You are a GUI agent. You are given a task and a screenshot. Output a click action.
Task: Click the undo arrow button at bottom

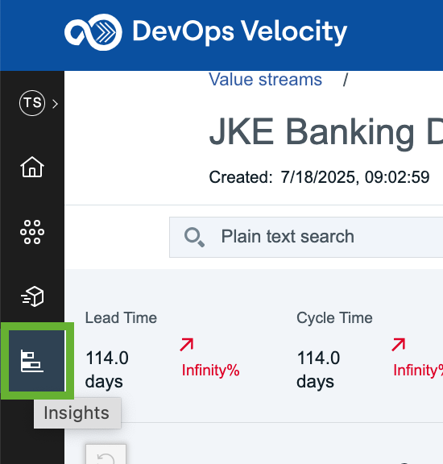click(x=106, y=454)
